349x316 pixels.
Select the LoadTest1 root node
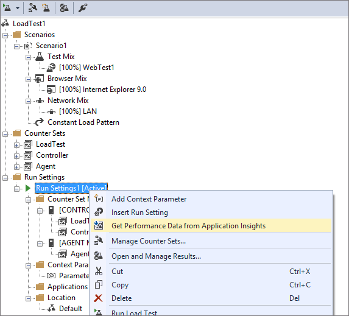pos(29,24)
